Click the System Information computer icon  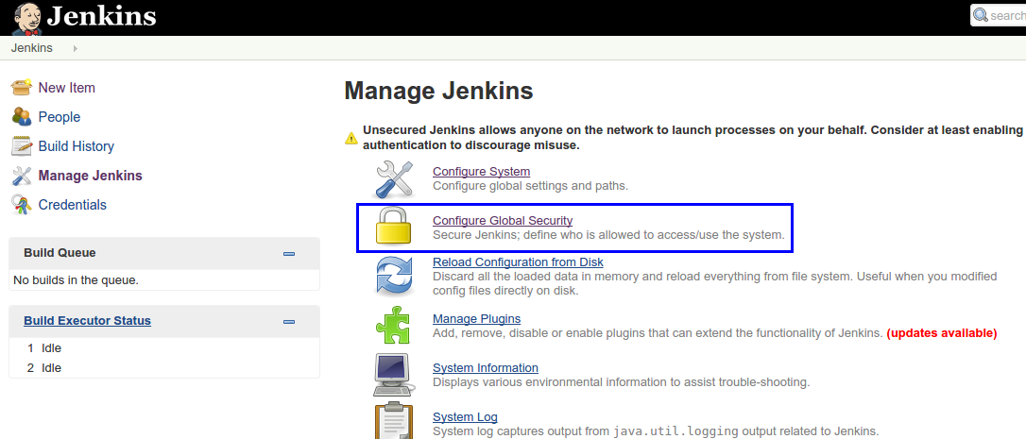(x=393, y=374)
